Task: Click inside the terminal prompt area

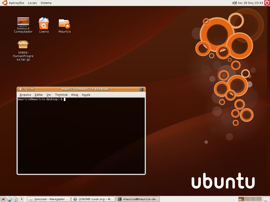Action: (81, 135)
